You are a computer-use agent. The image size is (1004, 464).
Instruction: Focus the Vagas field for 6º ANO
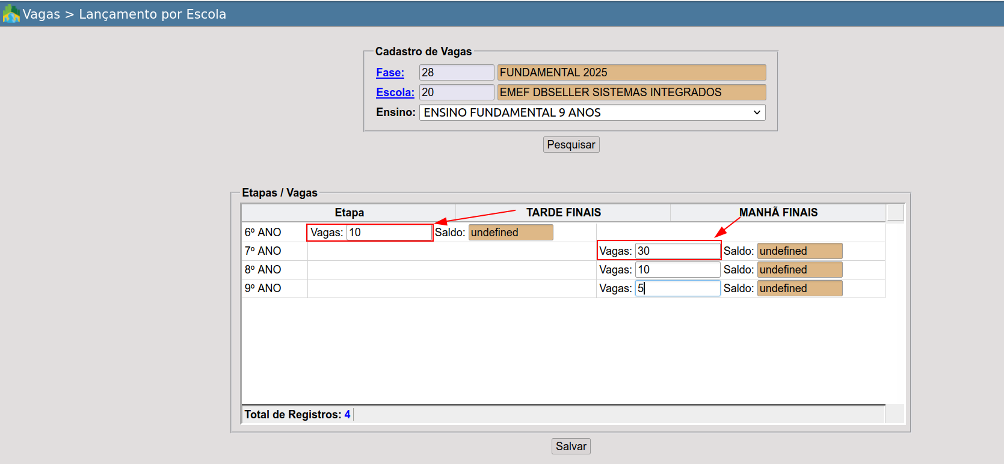click(x=389, y=233)
